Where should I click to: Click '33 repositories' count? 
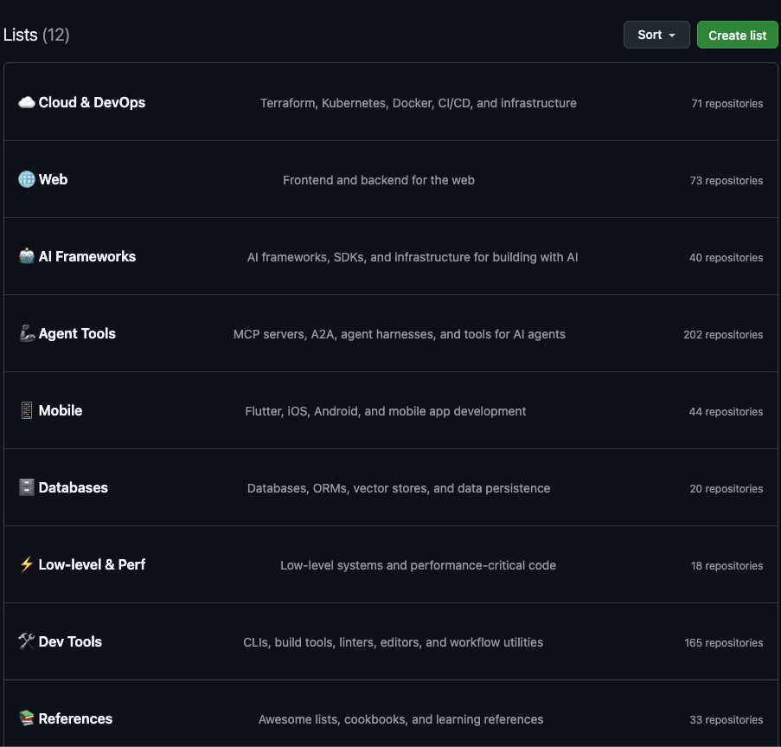727,719
